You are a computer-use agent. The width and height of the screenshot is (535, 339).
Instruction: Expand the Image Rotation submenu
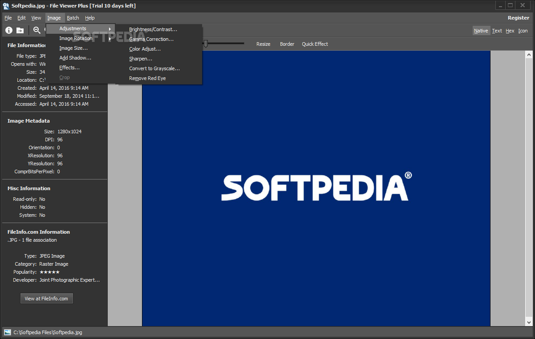(81, 38)
